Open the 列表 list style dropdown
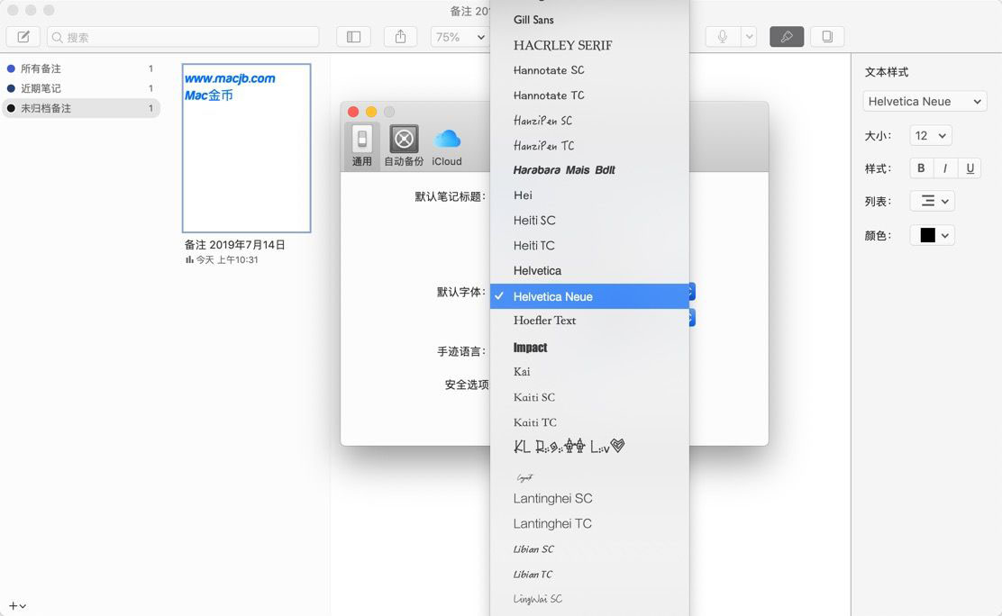The width and height of the screenshot is (1002, 616). tap(933, 202)
